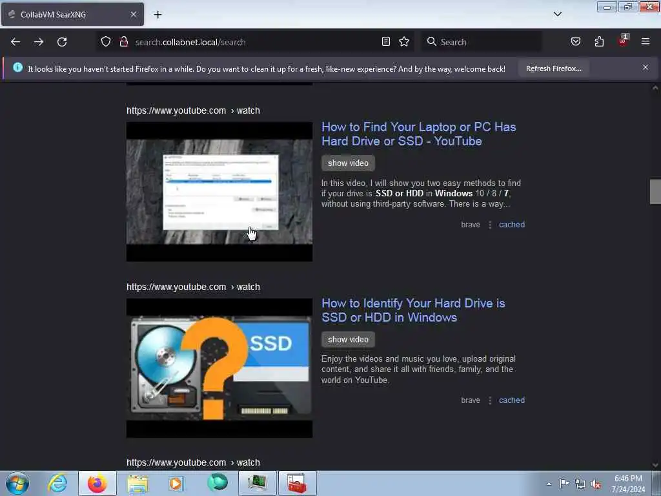Open the uBlock Origin extension icon
661x496 pixels.
pyautogui.click(x=623, y=41)
